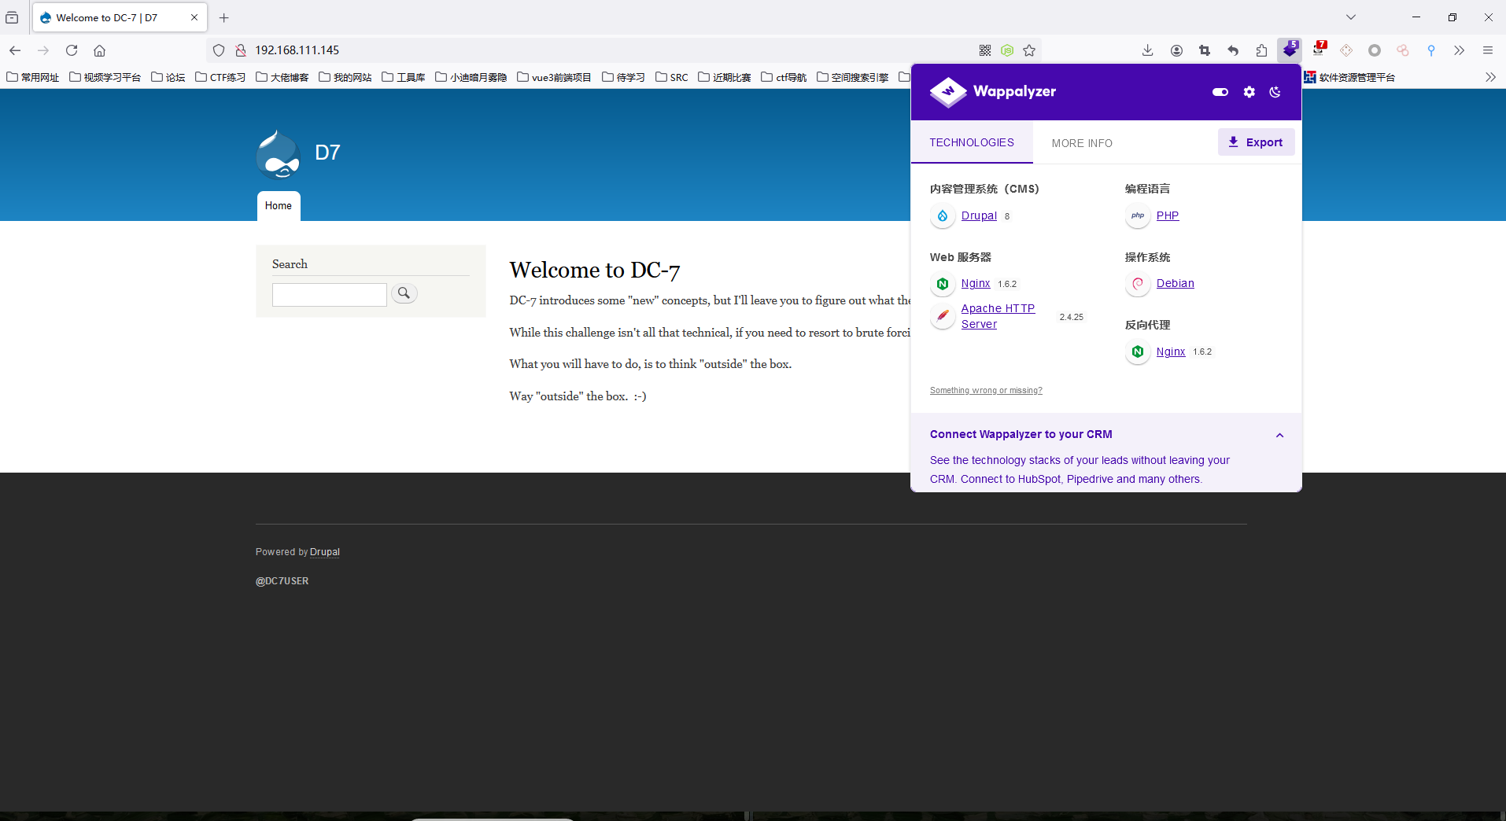Viewport: 1506px width, 821px height.
Task: Open the QR code icon in address bar
Action: click(985, 50)
